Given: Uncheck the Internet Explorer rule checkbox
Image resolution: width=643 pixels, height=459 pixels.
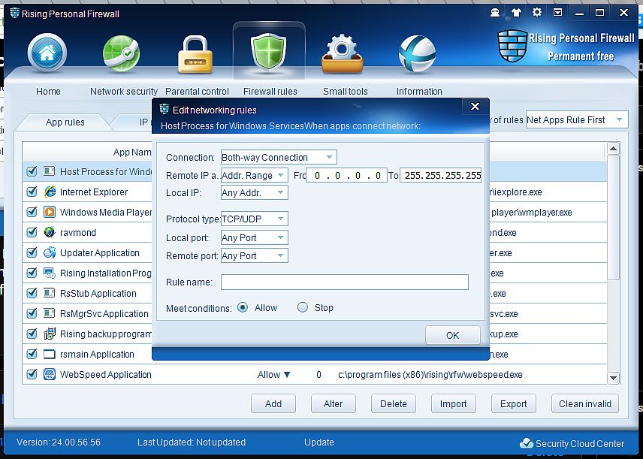Looking at the screenshot, I should (x=32, y=192).
